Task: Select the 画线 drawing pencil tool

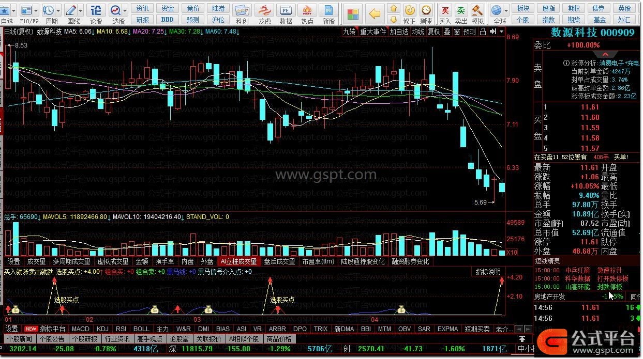Action: (71, 10)
